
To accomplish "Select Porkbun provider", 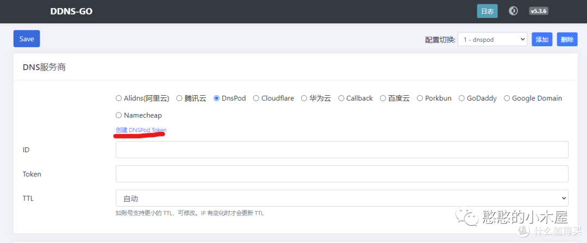I will click(x=420, y=98).
